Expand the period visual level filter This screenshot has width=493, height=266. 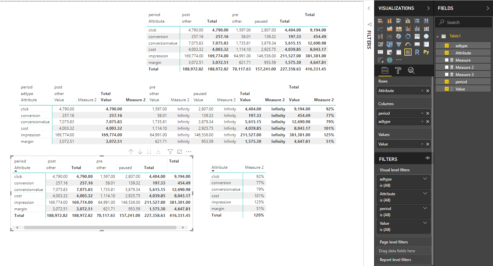[425, 208]
